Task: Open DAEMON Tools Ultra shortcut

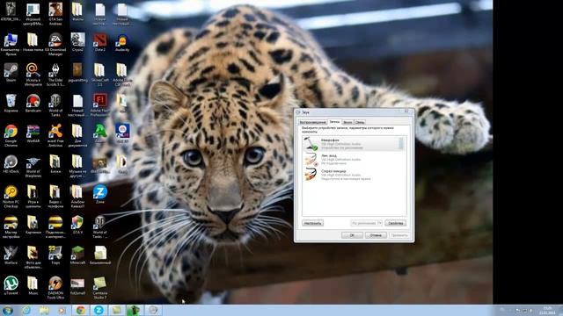Action: pyautogui.click(x=55, y=288)
